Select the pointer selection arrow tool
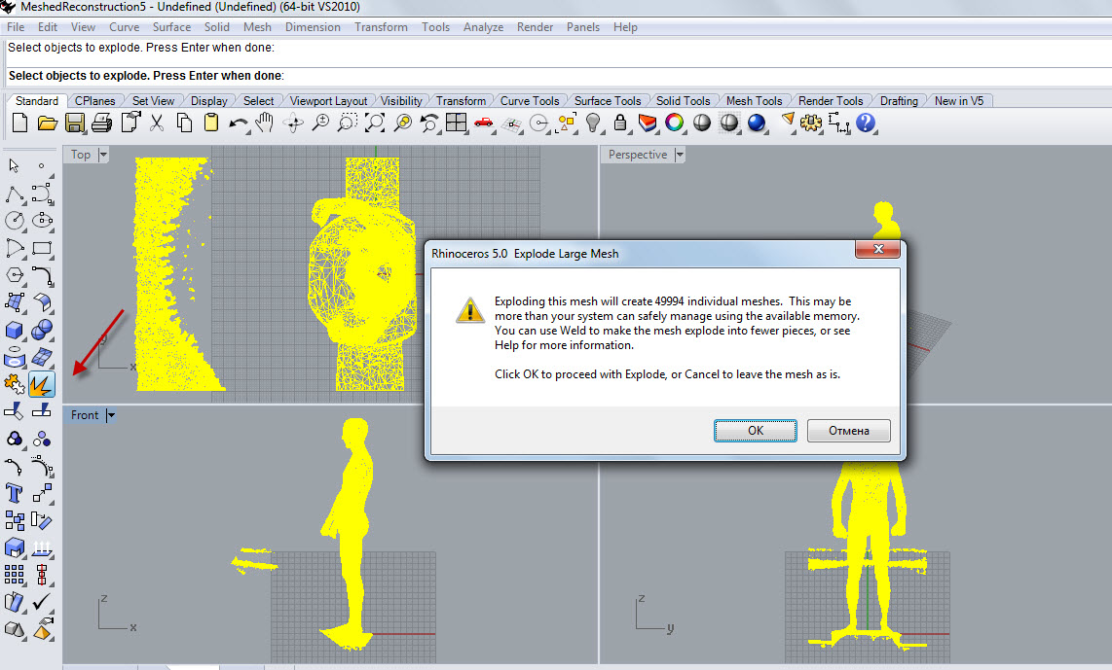 pos(15,165)
